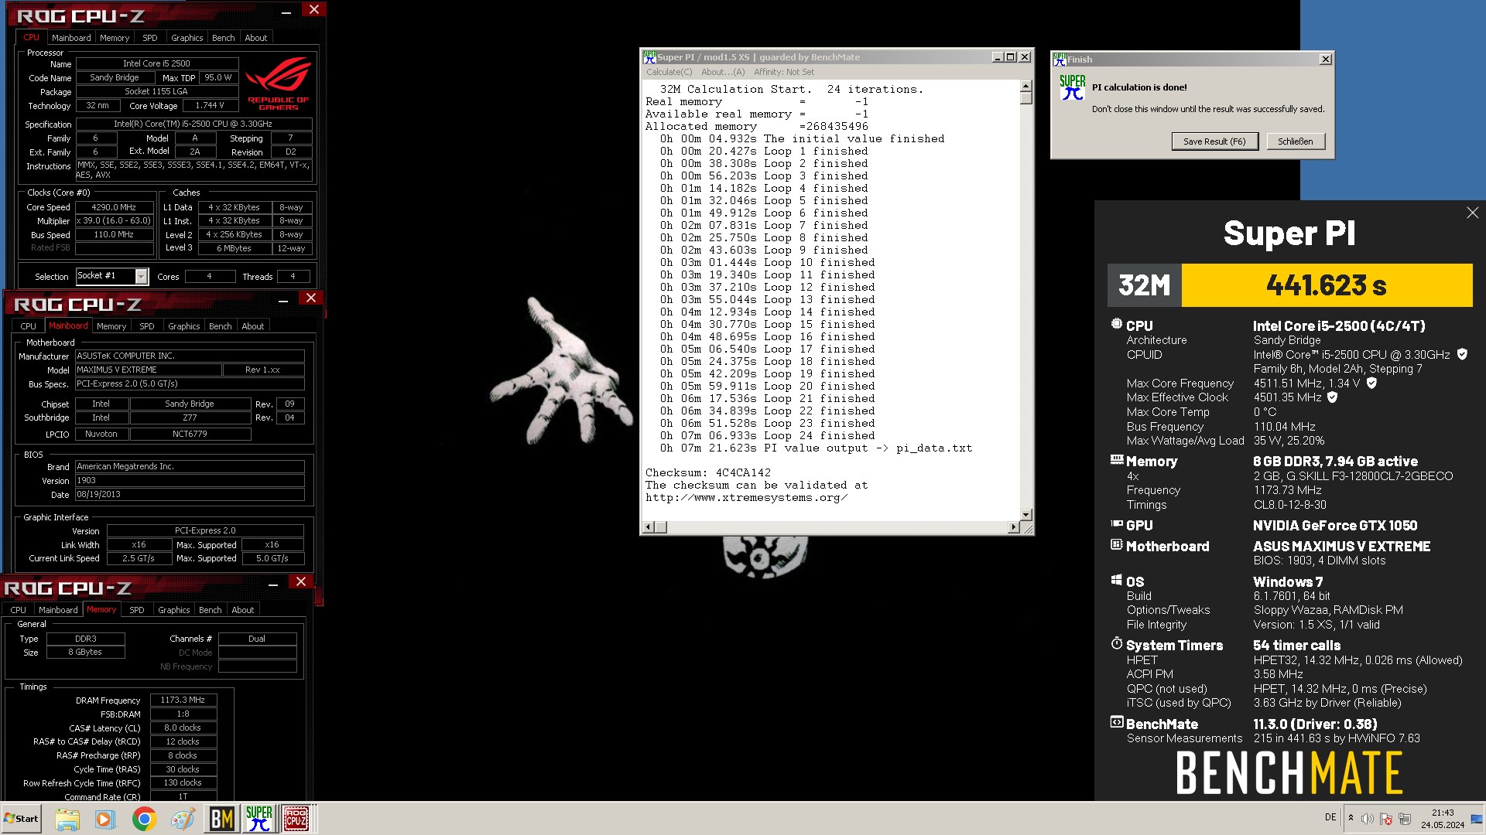Click the CPU chip icon in BenchMate
1486x835 pixels.
pos(1116,325)
